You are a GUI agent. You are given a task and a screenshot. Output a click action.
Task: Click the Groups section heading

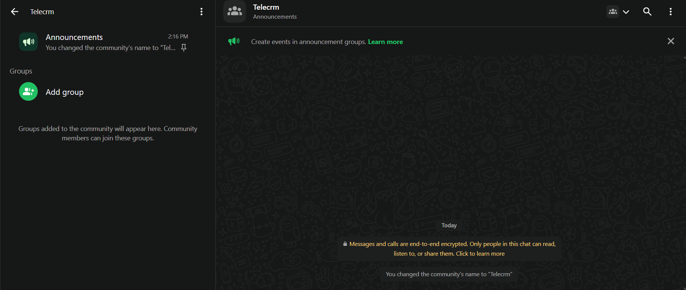pyautogui.click(x=21, y=71)
